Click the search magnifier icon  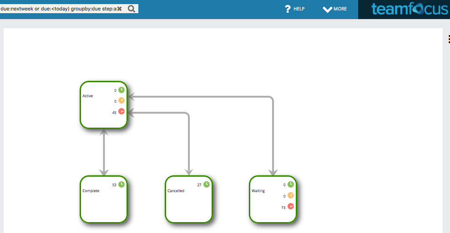coord(131,9)
